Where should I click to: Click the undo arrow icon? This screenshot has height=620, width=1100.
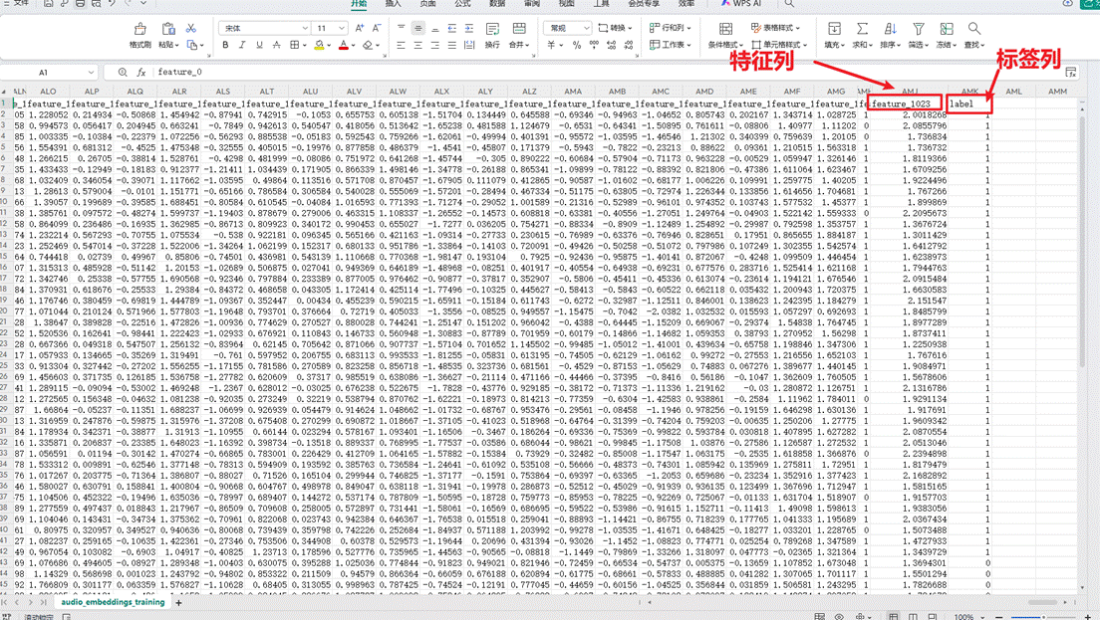(113, 4)
